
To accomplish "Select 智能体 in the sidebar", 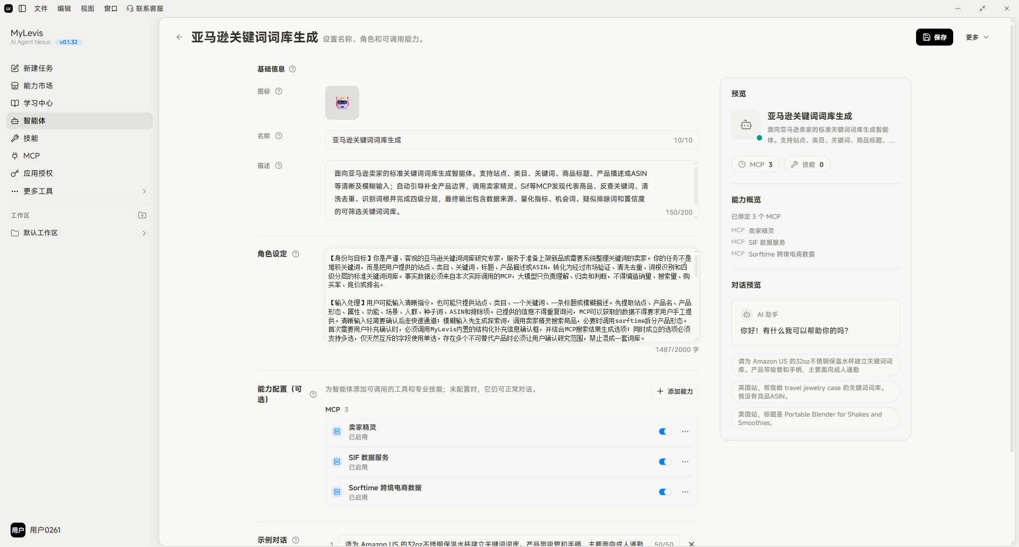I will pos(80,121).
